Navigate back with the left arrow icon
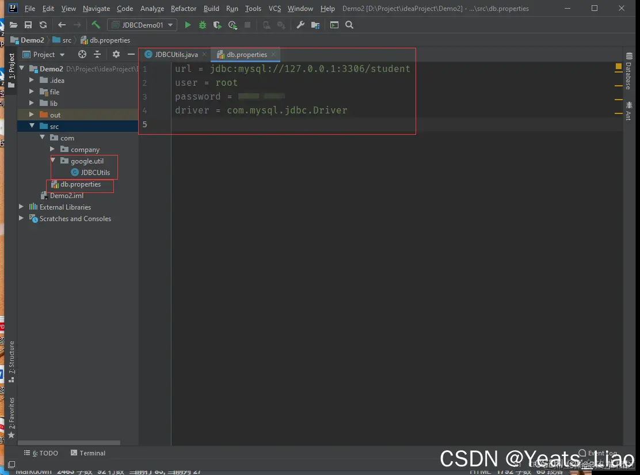640x475 pixels. tap(62, 25)
